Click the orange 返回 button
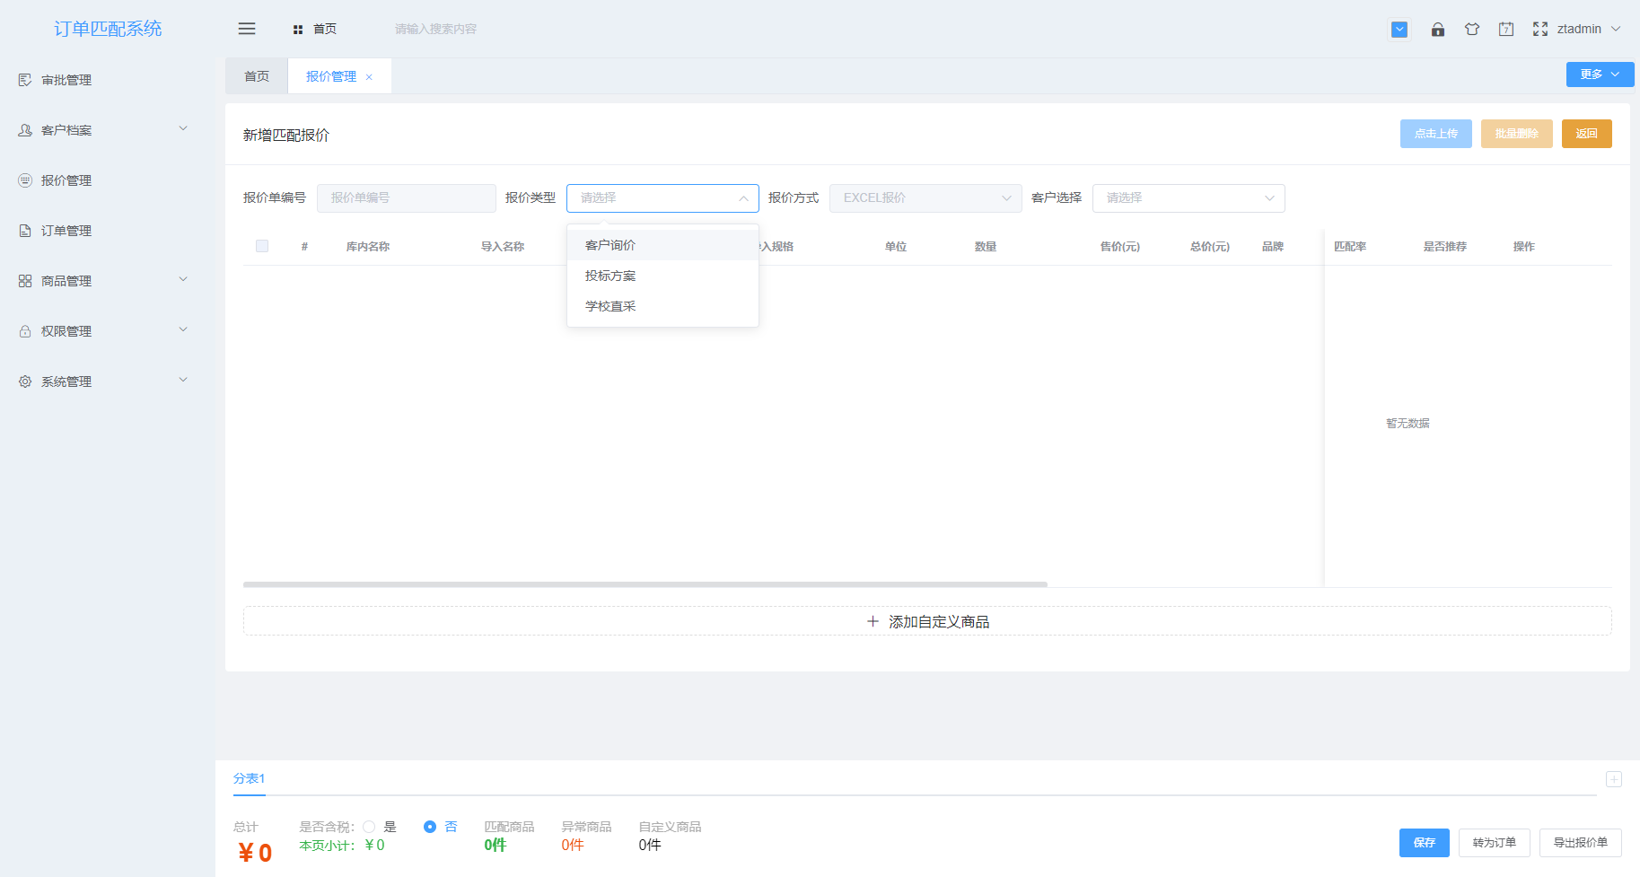The width and height of the screenshot is (1640, 877). pos(1586,134)
